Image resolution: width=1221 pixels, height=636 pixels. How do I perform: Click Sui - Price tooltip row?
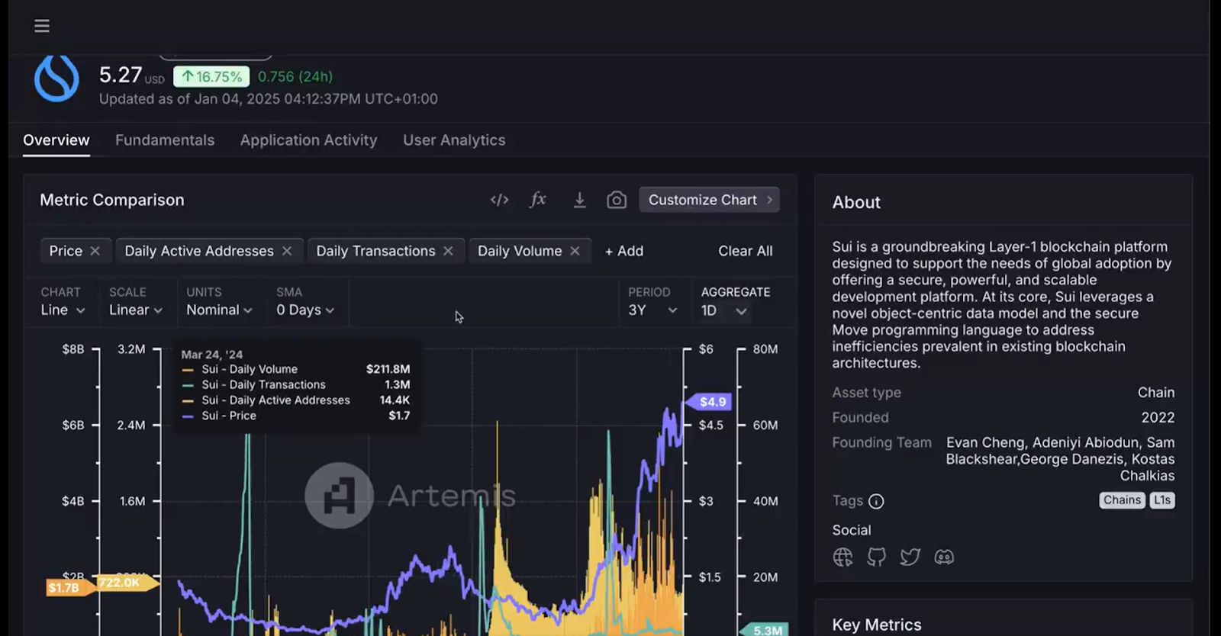pyautogui.click(x=296, y=416)
